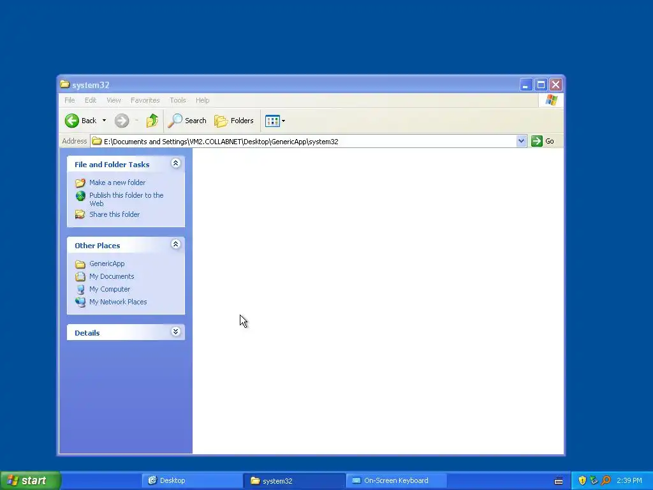
Task: Expand the Address bar dropdown list
Action: [521, 141]
